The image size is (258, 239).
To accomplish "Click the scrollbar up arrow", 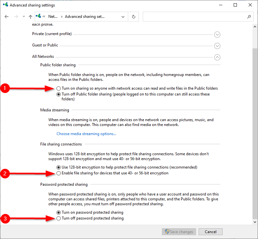I will tap(255, 27).
